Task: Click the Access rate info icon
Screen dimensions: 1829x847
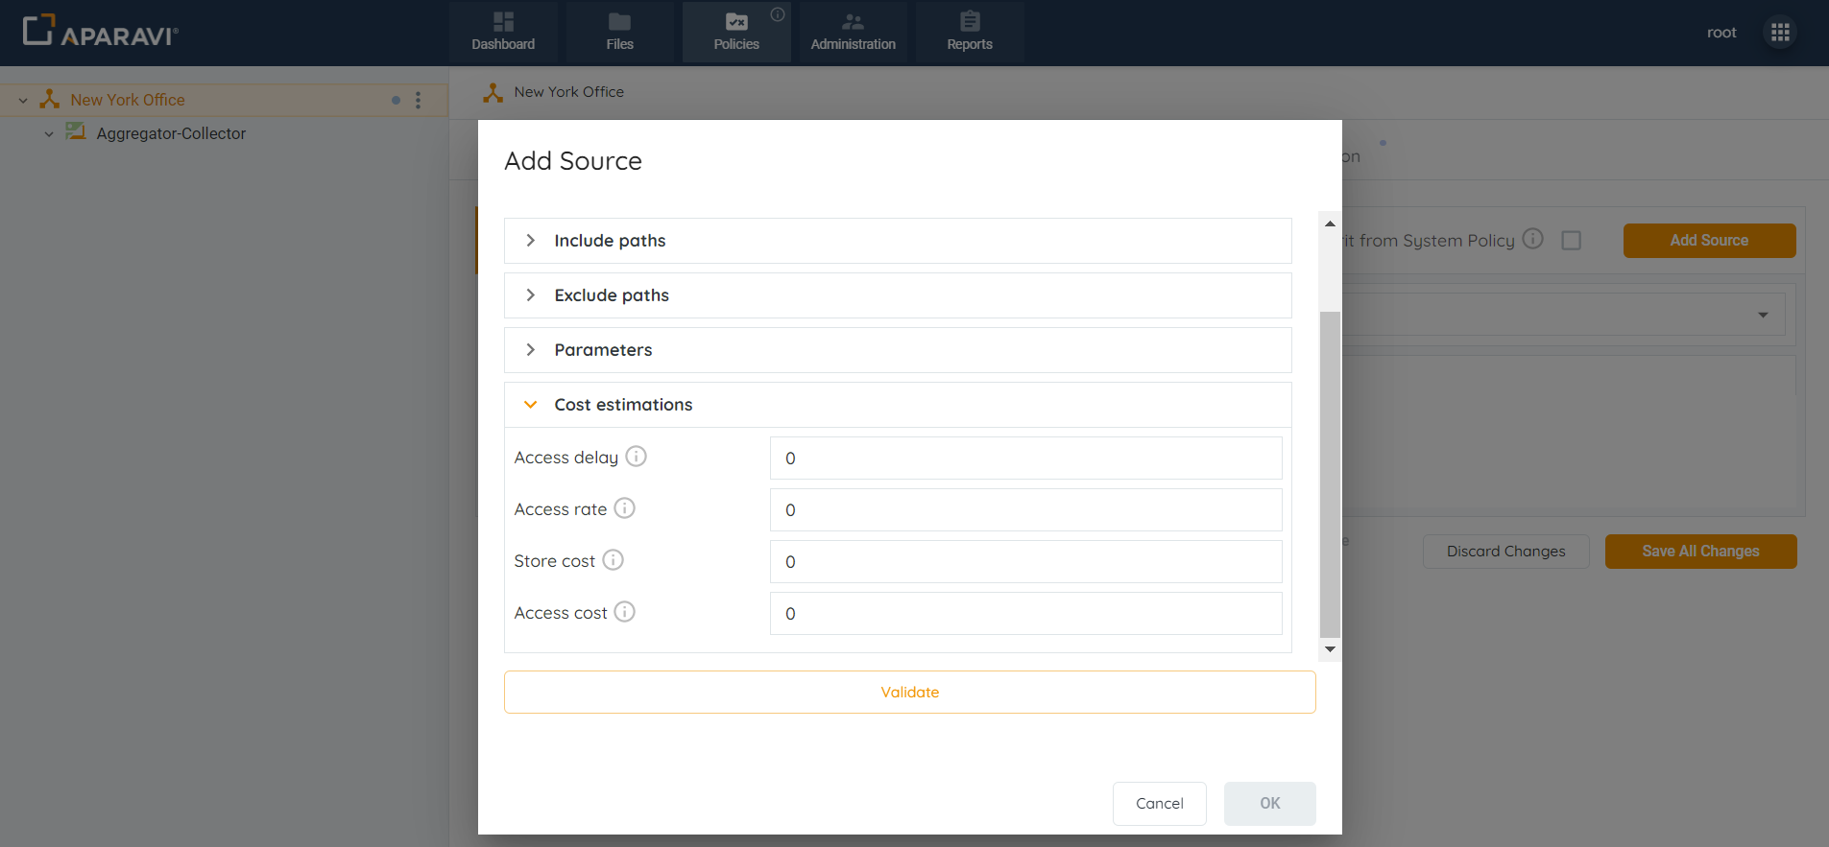Action: 624,508
